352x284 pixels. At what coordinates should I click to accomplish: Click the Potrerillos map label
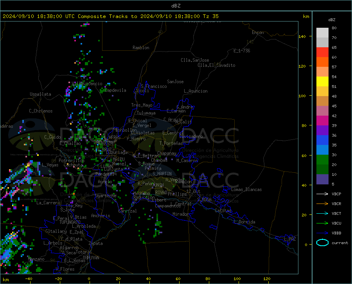[x=72, y=161]
